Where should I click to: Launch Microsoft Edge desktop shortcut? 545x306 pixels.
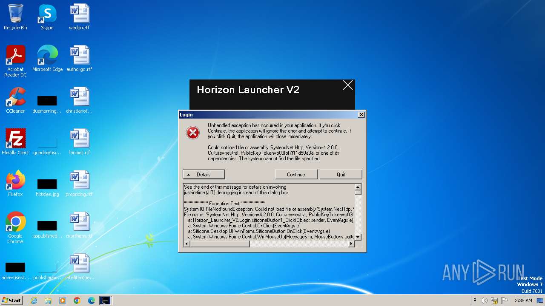47,59
